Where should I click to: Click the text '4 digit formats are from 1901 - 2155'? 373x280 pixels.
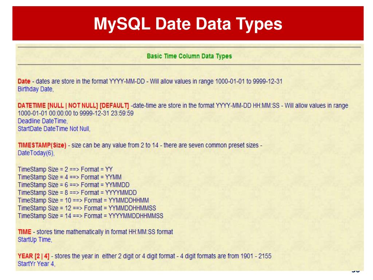pos(226,256)
